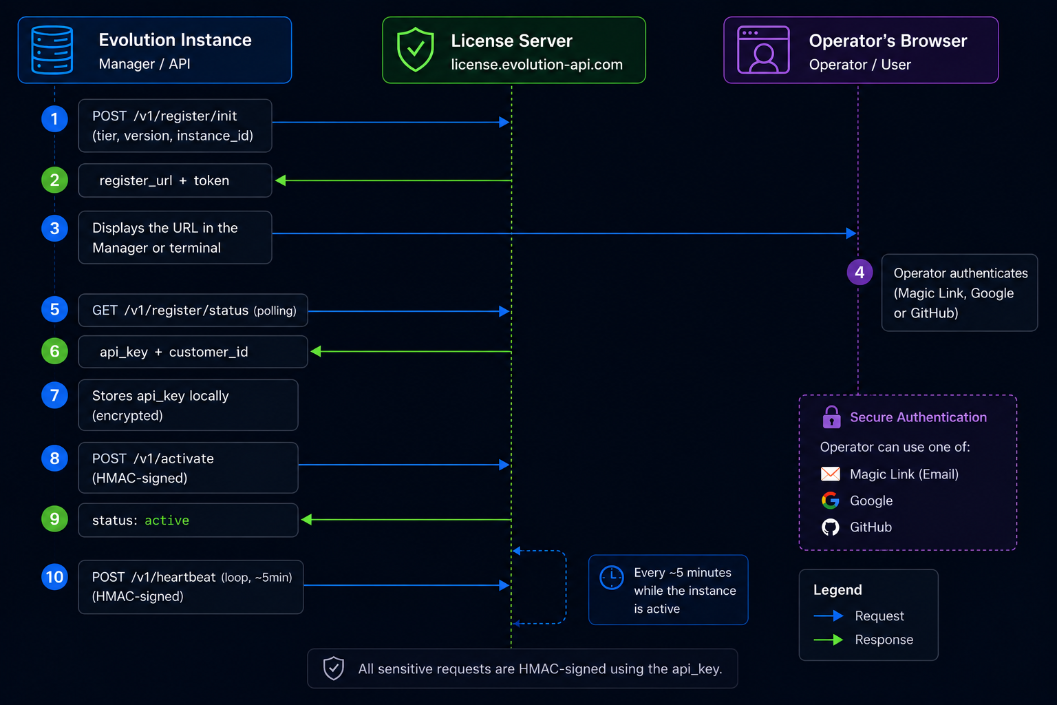Click the "Every ~5 minutes" note text

(x=685, y=590)
